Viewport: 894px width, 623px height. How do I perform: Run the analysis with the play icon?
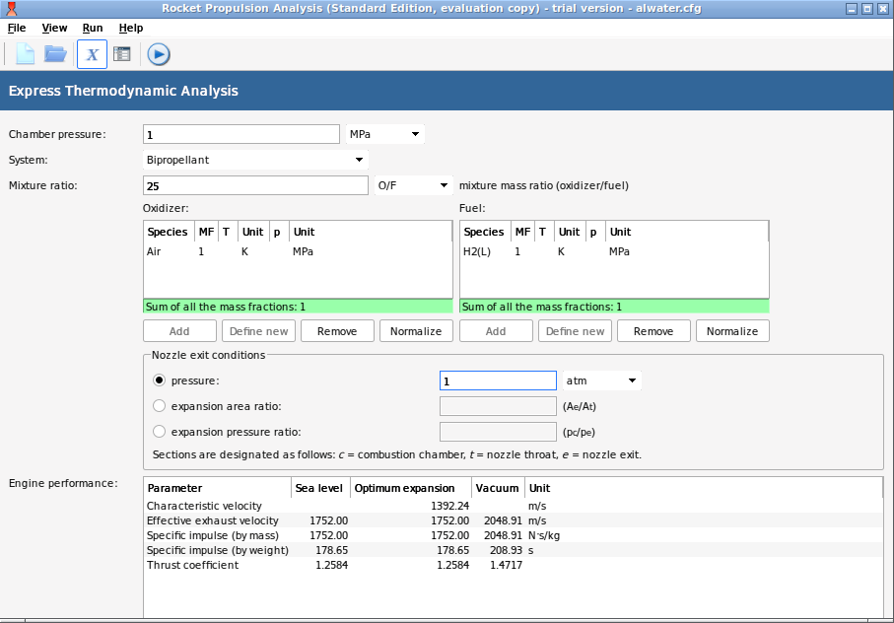[159, 54]
